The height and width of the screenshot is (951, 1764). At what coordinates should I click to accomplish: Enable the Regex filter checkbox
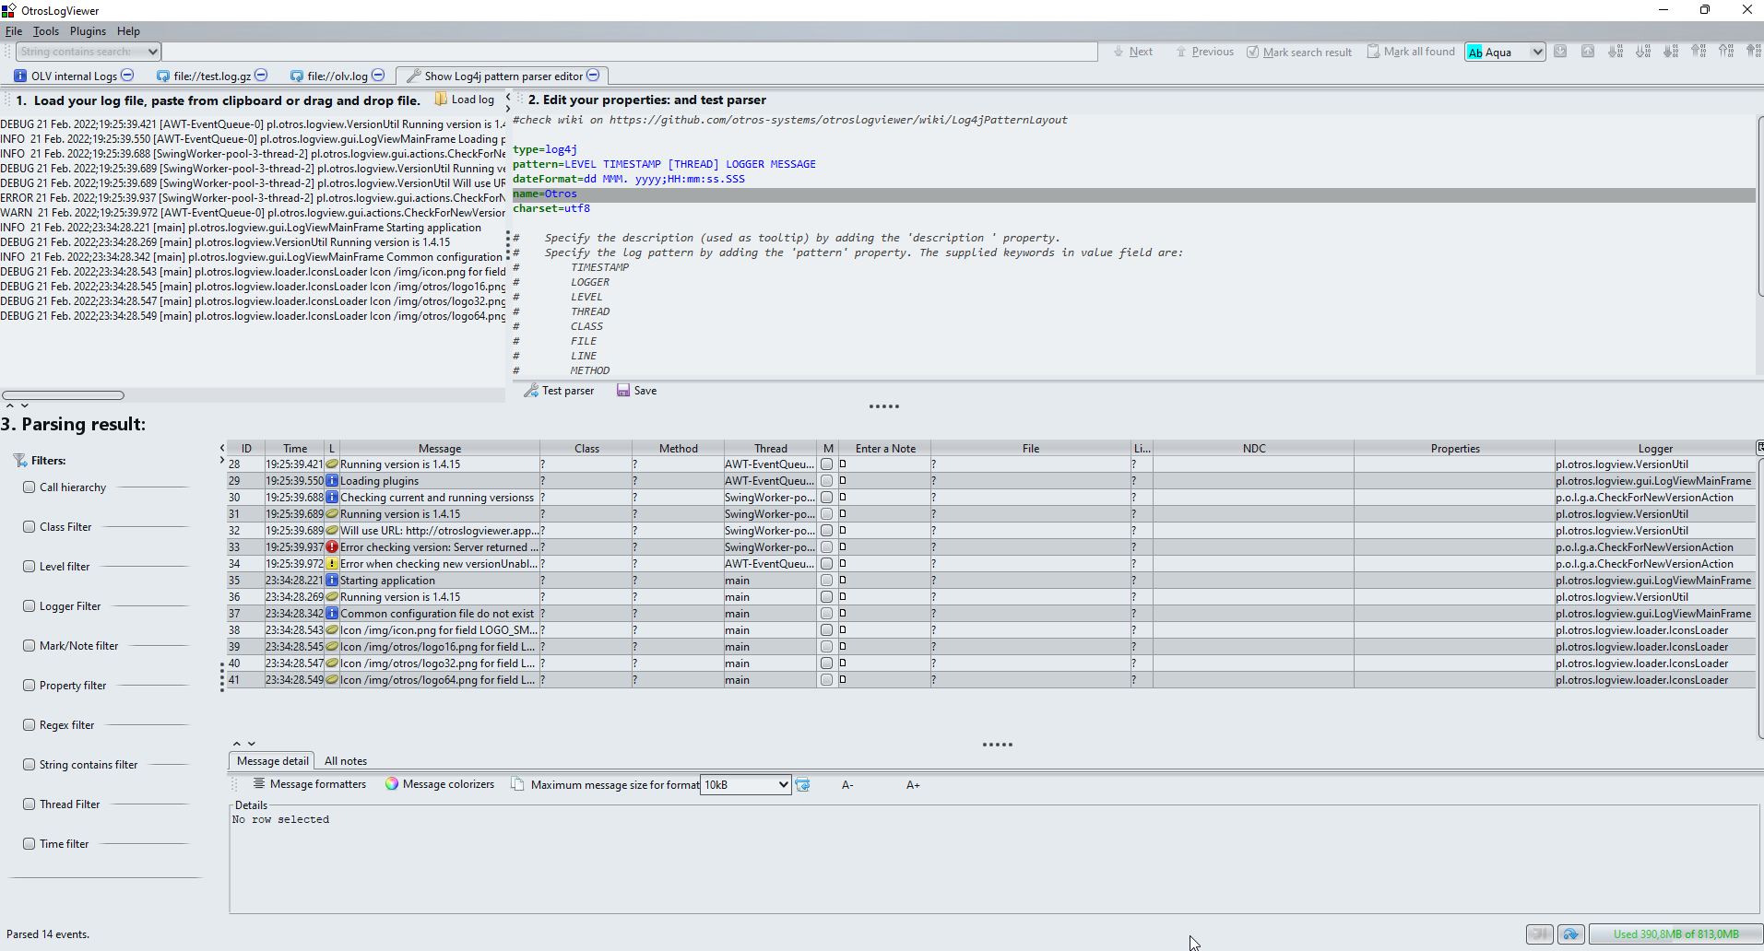pos(30,724)
